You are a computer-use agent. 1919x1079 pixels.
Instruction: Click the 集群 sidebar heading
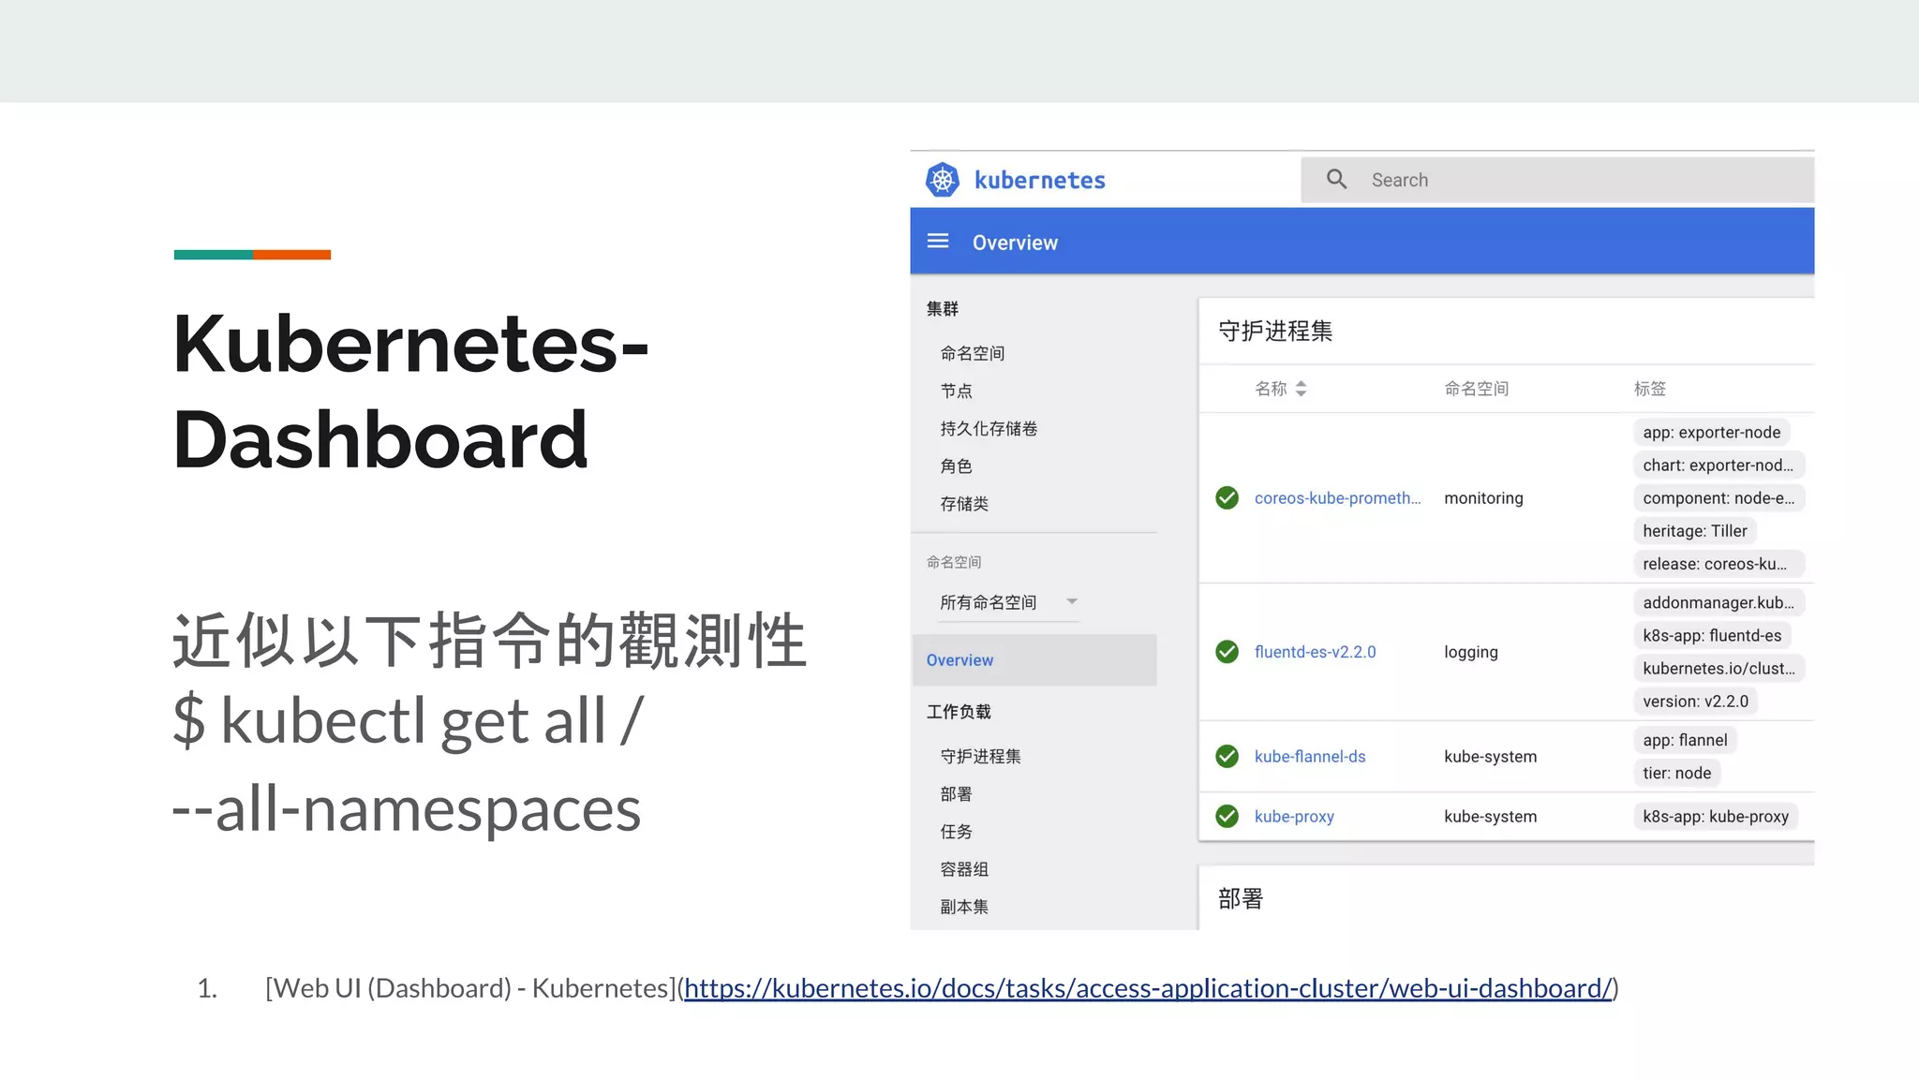tap(943, 308)
